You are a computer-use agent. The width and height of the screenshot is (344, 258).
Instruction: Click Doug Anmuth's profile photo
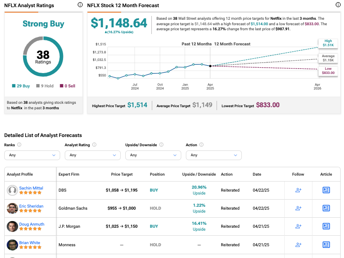(12, 226)
